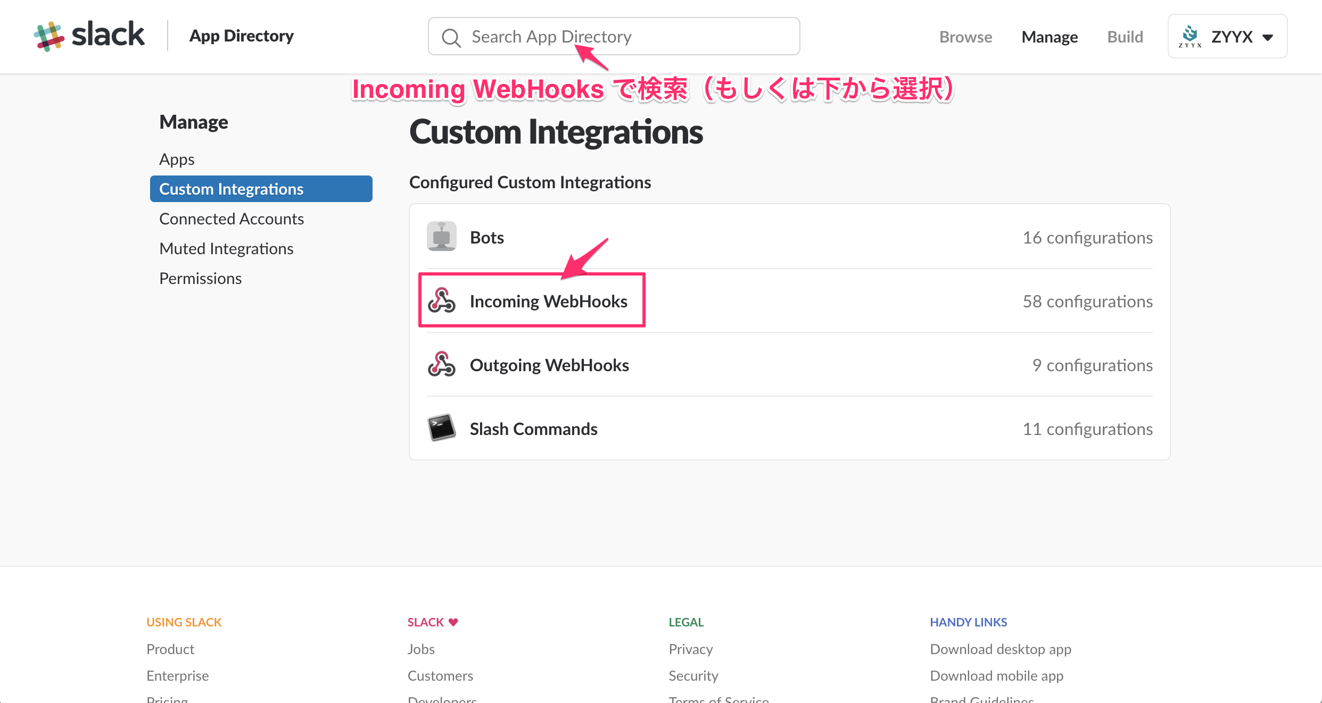
Task: Click the Outgoing WebHooks icon
Action: 441,364
